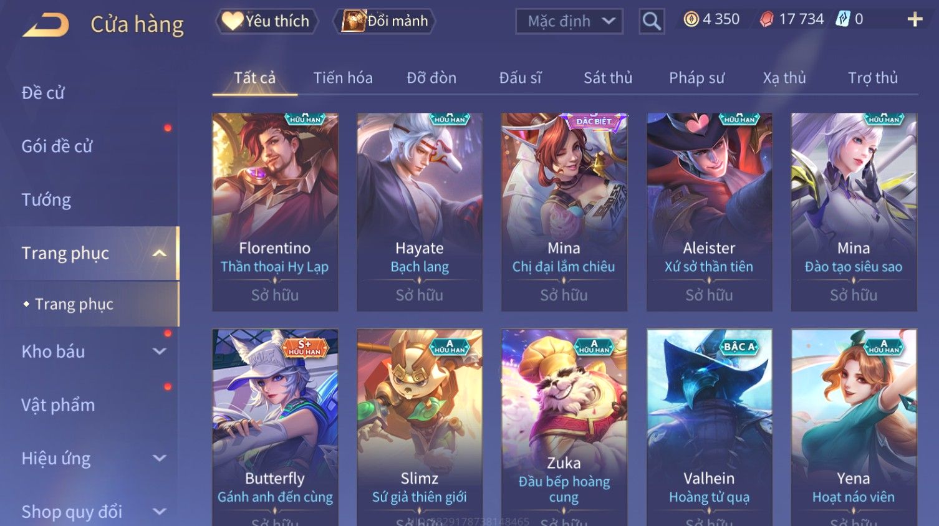Open the search magnifier icon
This screenshot has width=939, height=526.
(x=652, y=22)
